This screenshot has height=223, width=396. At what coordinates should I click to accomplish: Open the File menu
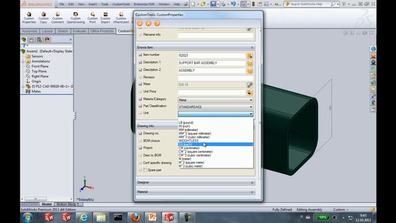(62, 4)
